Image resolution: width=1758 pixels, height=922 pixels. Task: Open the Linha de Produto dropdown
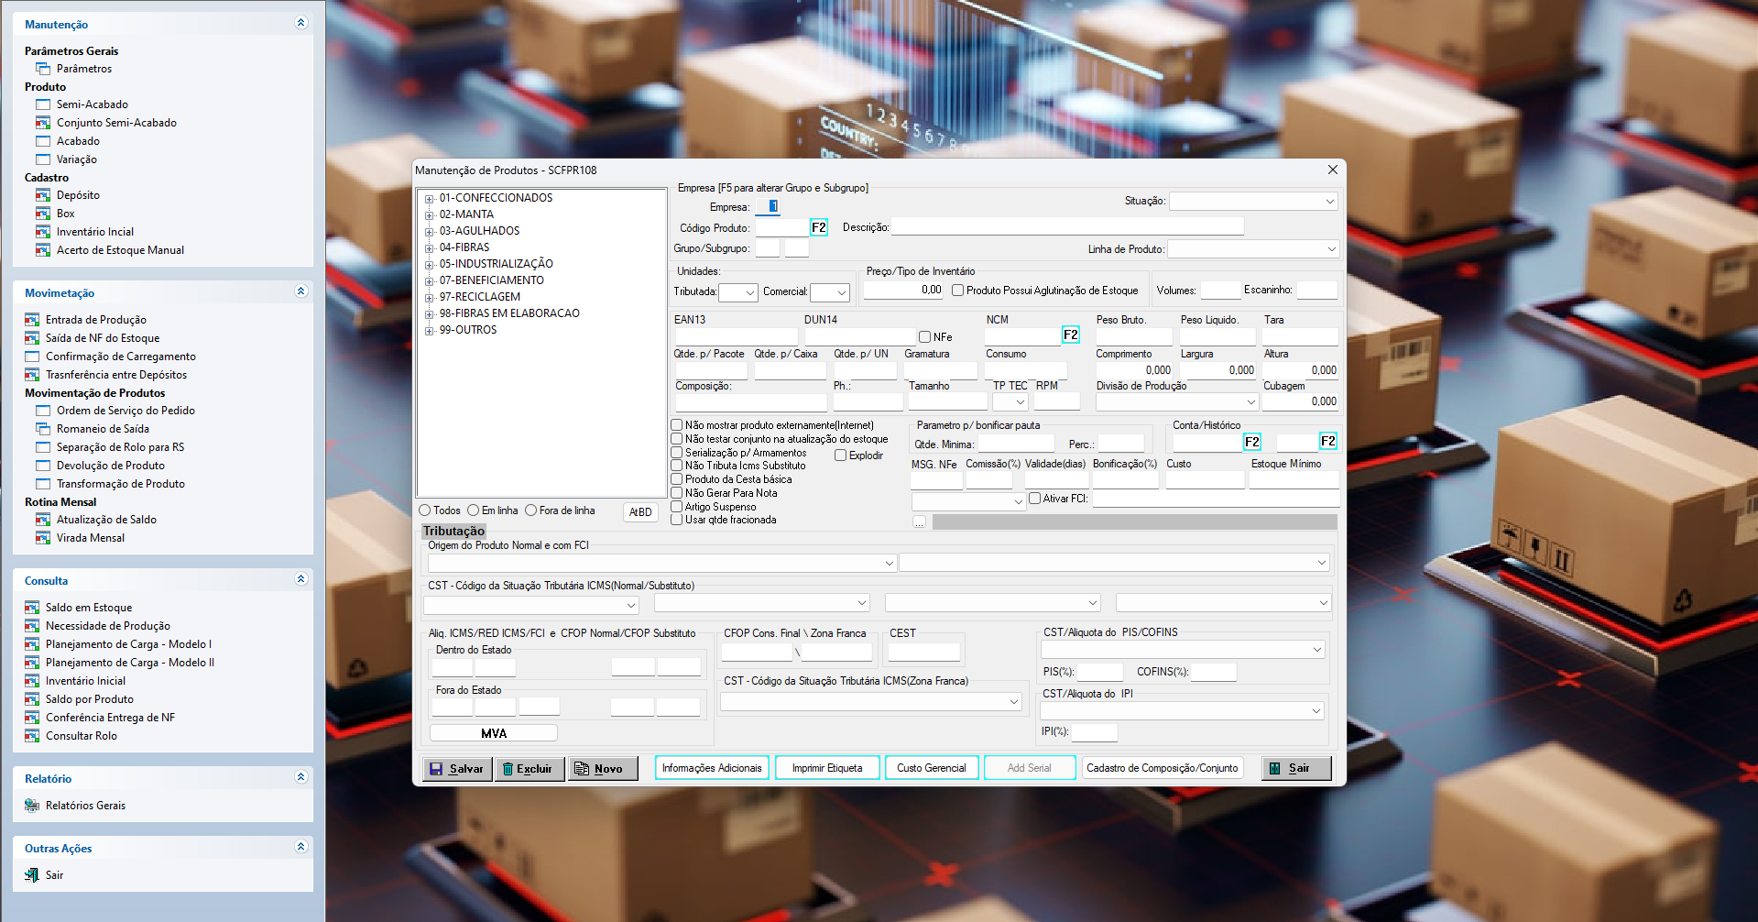tap(1253, 249)
